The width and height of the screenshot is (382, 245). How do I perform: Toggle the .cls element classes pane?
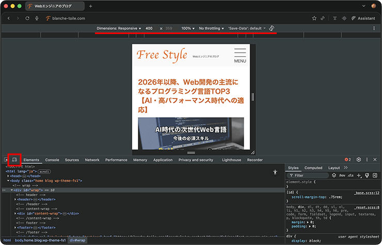click(351, 175)
